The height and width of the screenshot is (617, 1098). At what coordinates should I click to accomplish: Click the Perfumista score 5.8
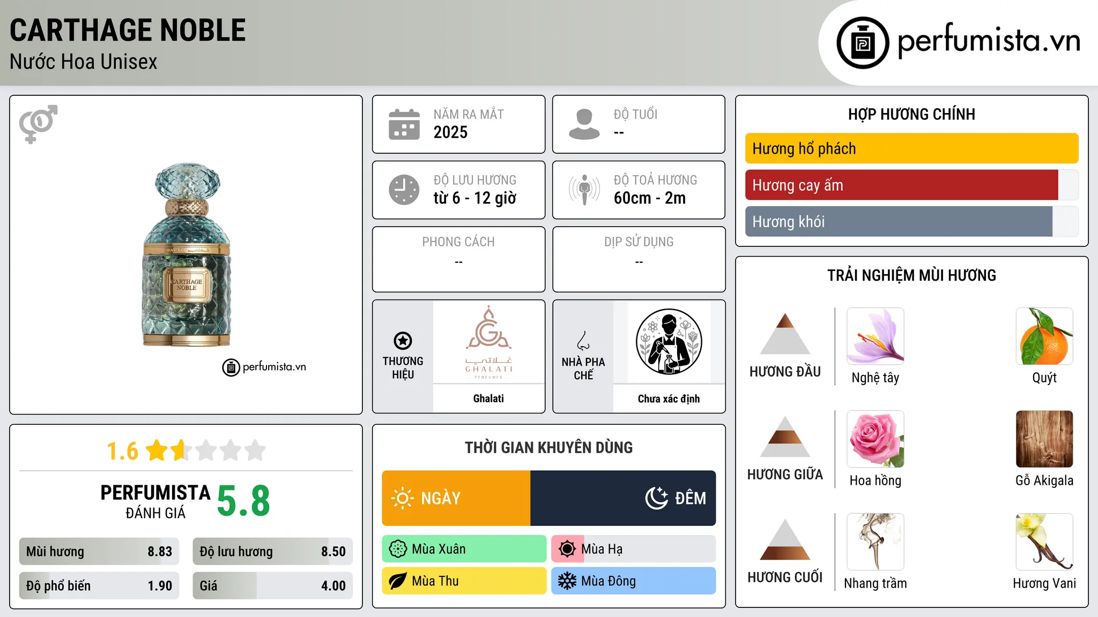[243, 501]
